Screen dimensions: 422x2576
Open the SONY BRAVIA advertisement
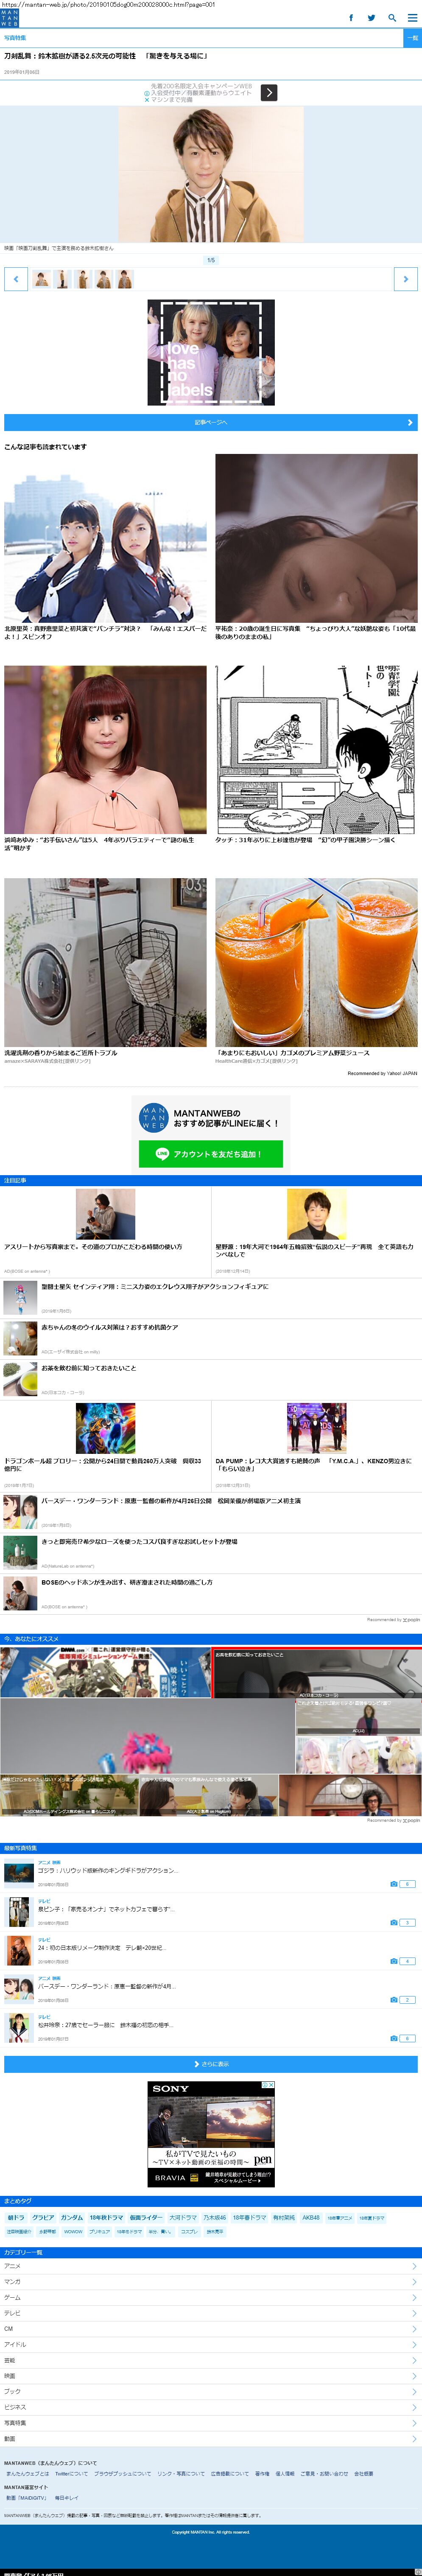(x=211, y=2134)
